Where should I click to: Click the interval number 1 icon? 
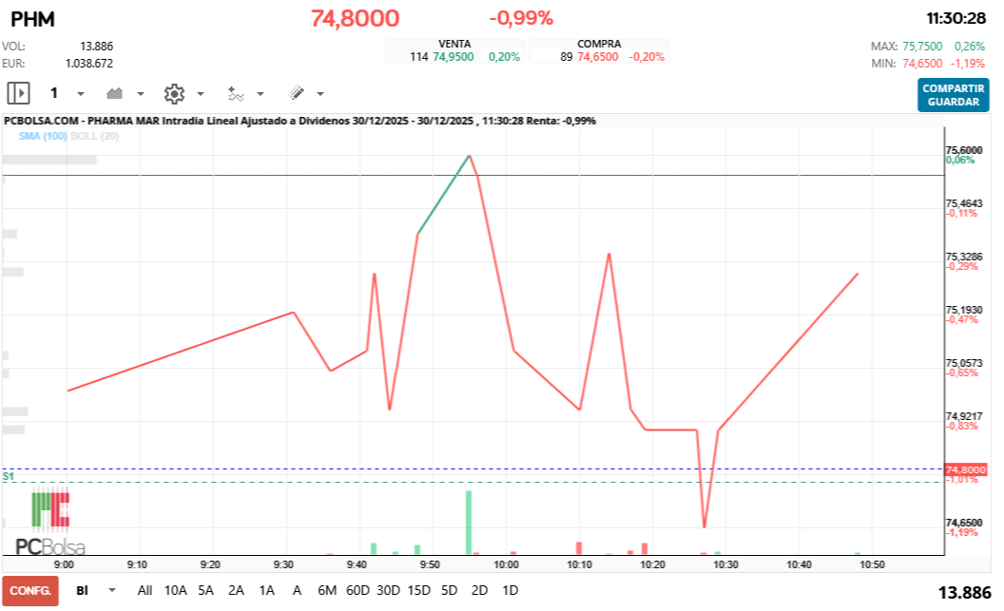pos(54,93)
